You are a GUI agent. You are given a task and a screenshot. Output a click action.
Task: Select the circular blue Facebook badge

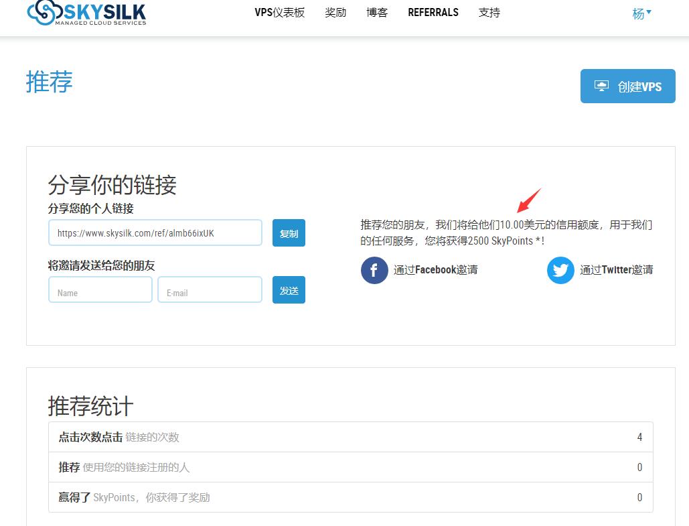pos(374,270)
